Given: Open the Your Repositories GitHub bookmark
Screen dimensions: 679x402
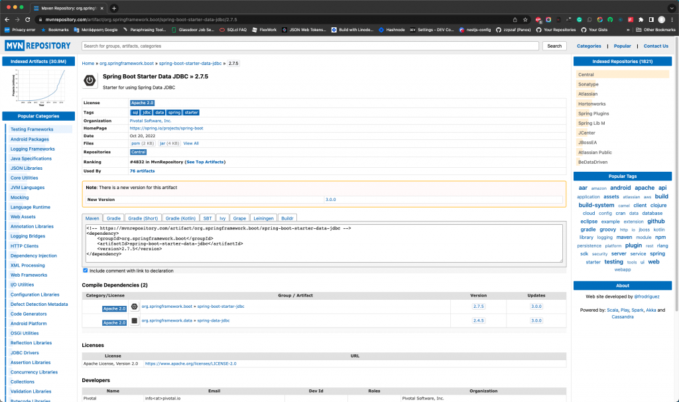Looking at the screenshot, I should (x=556, y=30).
